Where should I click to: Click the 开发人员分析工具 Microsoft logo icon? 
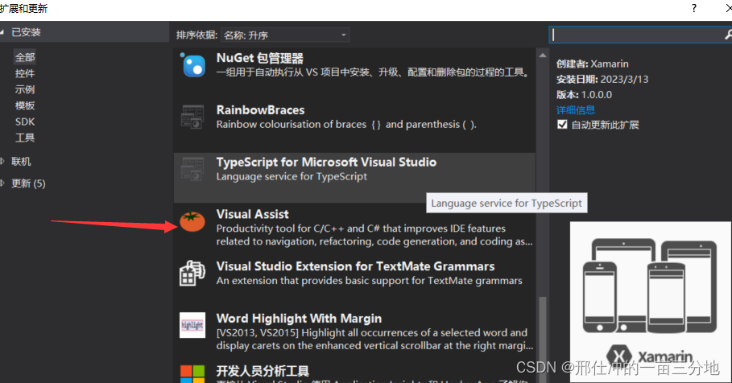192,374
